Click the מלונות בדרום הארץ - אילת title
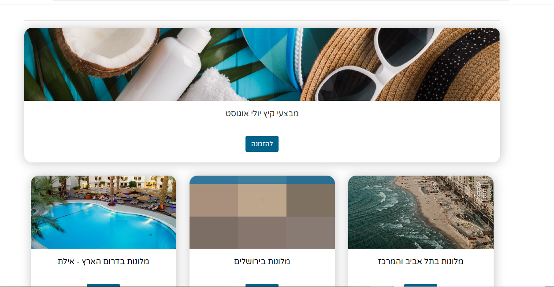Screen dimensions: 554x287 click(104, 261)
